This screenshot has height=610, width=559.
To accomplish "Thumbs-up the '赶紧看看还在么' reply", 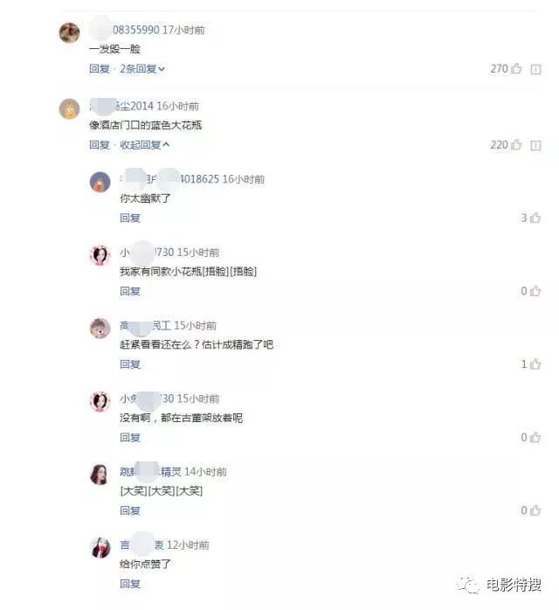I will point(535,364).
